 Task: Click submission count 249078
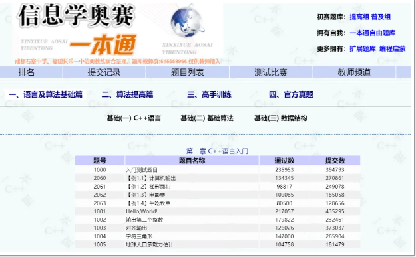pyautogui.click(x=335, y=187)
